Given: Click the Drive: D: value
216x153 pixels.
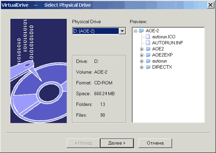Looking at the screenshot, I should point(96,62).
